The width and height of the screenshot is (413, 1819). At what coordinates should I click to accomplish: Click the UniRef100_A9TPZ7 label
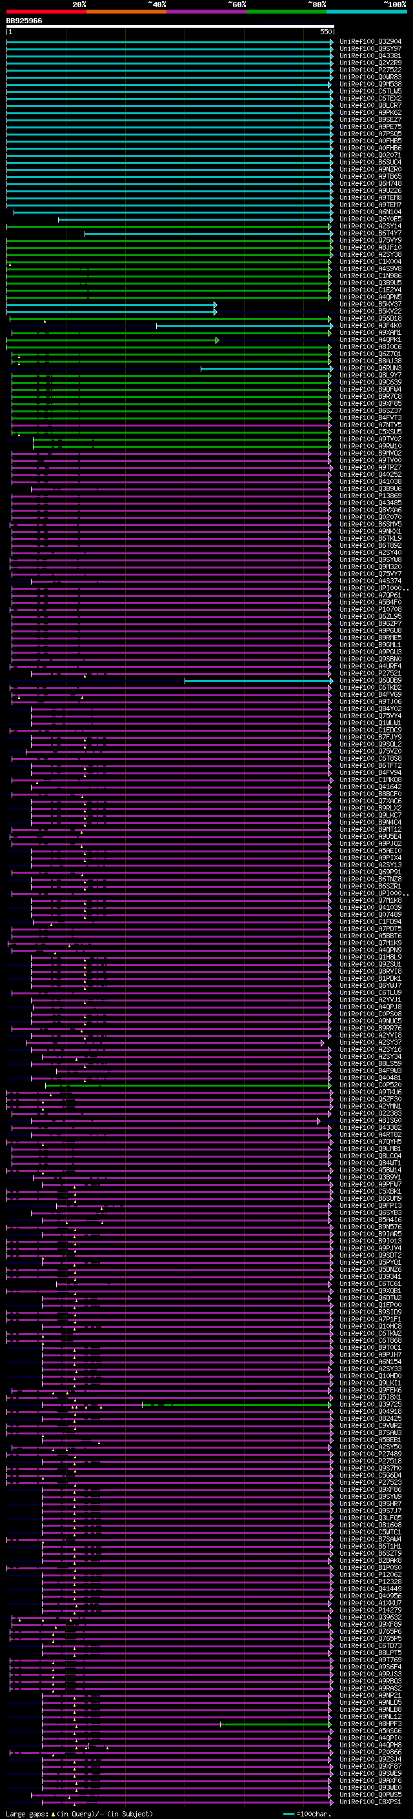coord(370,467)
